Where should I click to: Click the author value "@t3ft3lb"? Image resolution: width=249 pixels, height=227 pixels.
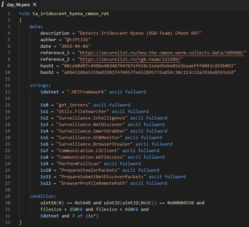pyautogui.click(x=77, y=40)
